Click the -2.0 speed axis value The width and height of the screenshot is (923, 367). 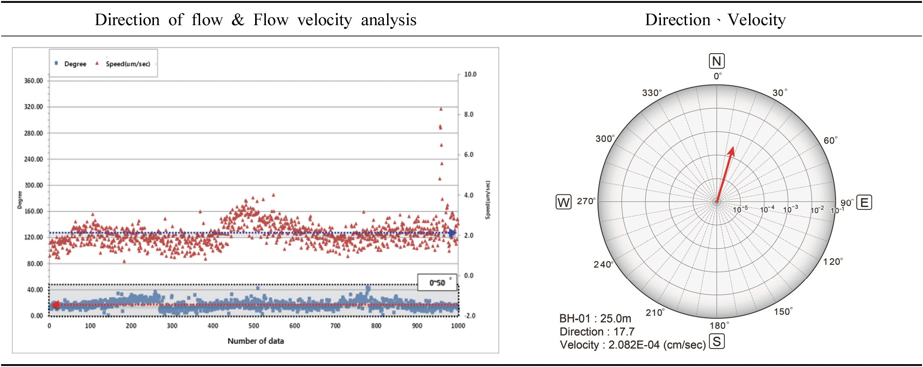(470, 316)
